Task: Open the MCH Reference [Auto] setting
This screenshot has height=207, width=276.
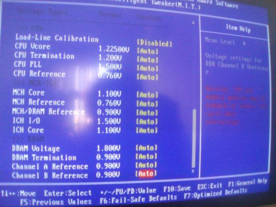Action: coord(147,104)
